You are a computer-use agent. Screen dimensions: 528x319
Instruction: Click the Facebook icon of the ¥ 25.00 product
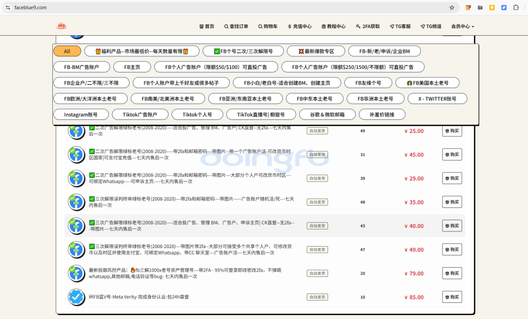click(76, 131)
